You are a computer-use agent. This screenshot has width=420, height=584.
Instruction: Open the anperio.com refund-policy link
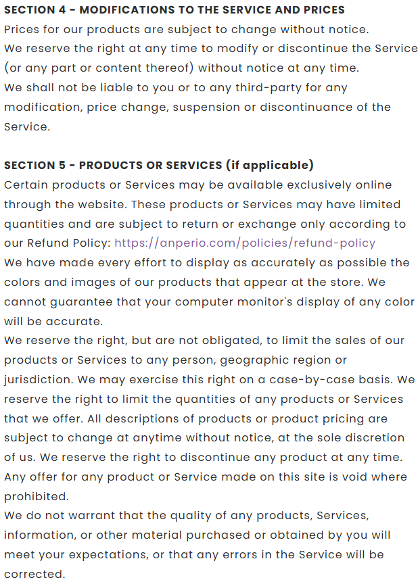[245, 243]
